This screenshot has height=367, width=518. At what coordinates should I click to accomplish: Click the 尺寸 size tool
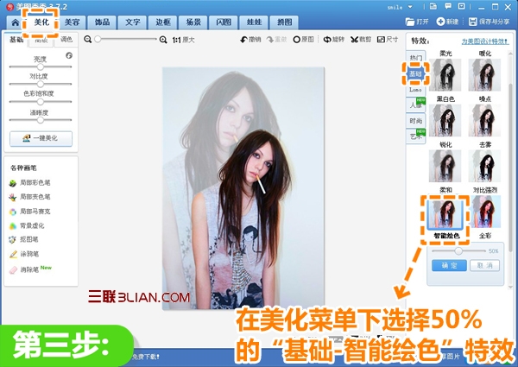click(x=388, y=40)
